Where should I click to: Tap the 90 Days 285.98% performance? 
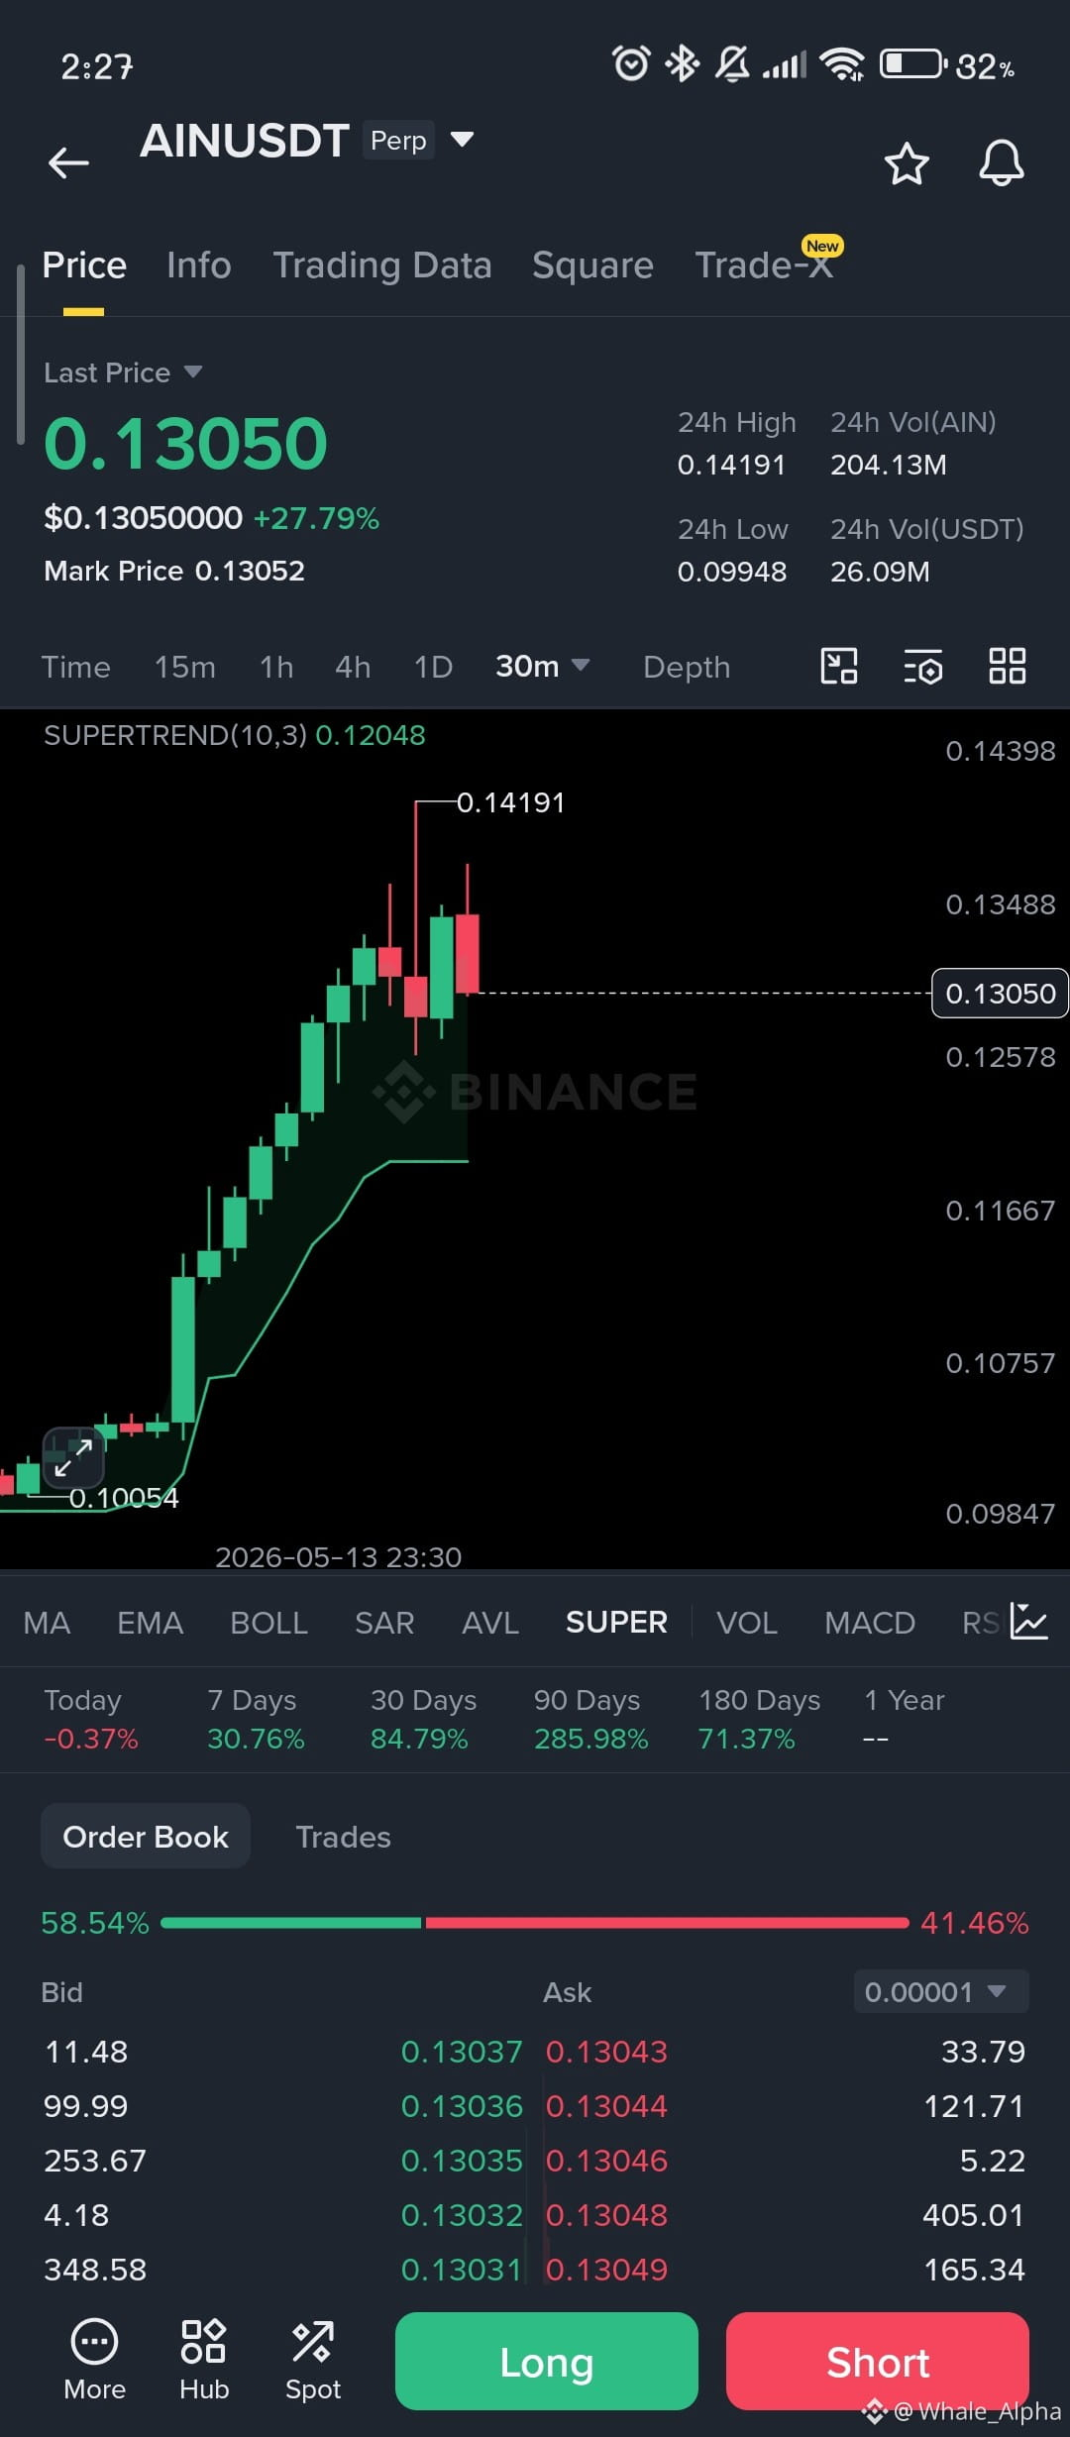[590, 1720]
